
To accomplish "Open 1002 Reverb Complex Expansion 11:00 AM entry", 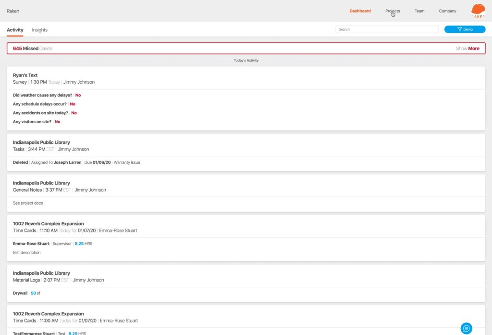I will tap(48, 314).
